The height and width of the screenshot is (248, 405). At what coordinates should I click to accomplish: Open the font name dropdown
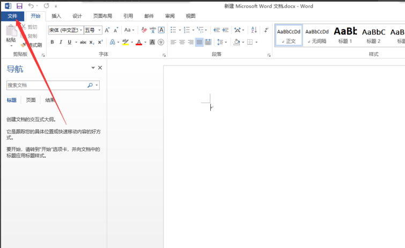click(x=80, y=30)
